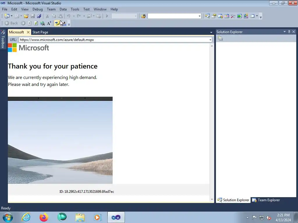The width and height of the screenshot is (298, 223).
Task: Click the Paste clipboard icon
Action: point(60,16)
